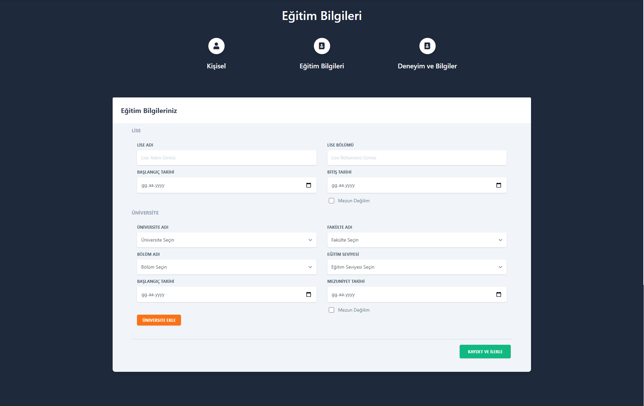Open the calendar picker for lise Başlangıç Tarihi
The image size is (644, 406).
click(308, 185)
